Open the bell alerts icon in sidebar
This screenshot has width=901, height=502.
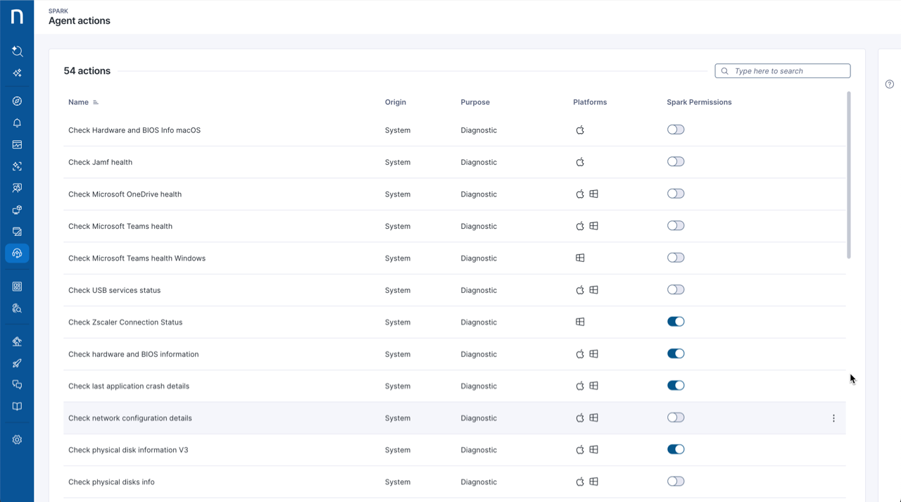pos(17,123)
